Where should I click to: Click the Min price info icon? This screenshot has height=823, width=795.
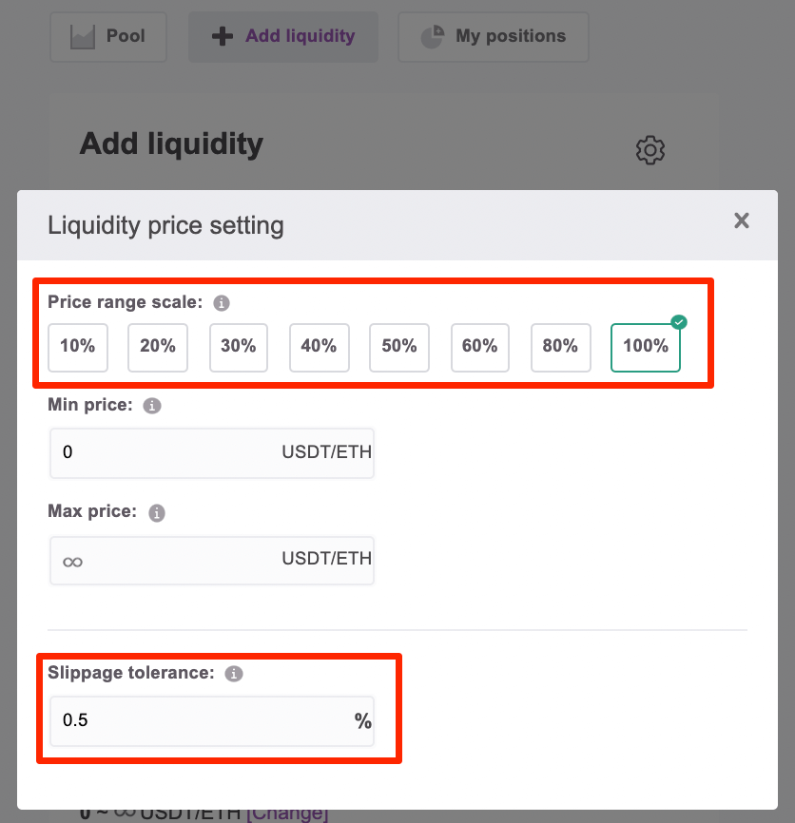click(x=152, y=406)
